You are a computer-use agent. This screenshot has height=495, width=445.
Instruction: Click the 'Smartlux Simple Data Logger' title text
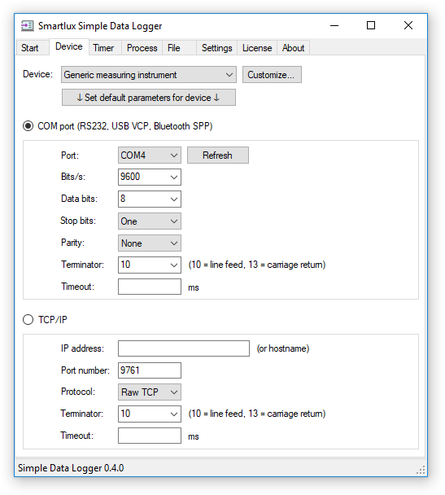pos(100,26)
